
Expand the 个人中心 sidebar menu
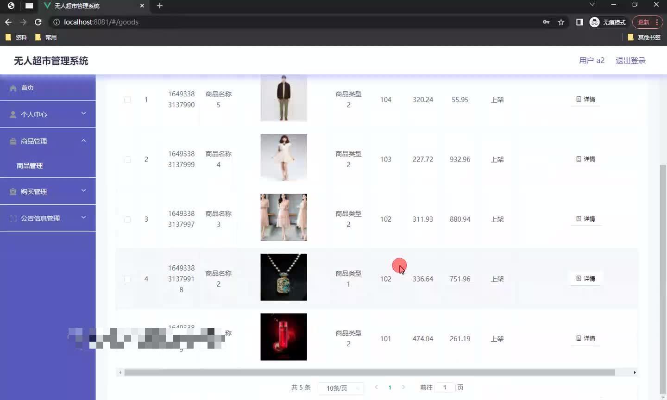click(x=48, y=114)
